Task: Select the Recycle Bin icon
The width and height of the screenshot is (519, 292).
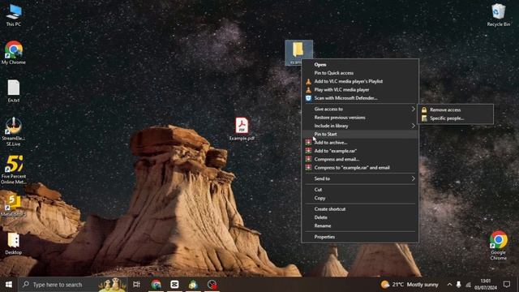Action: [498, 15]
